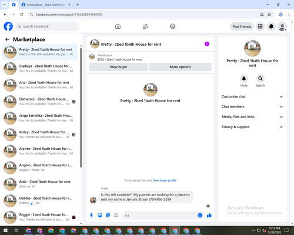
Task: Switch to the first Facebook browser tab
Action: [x=14, y=5]
